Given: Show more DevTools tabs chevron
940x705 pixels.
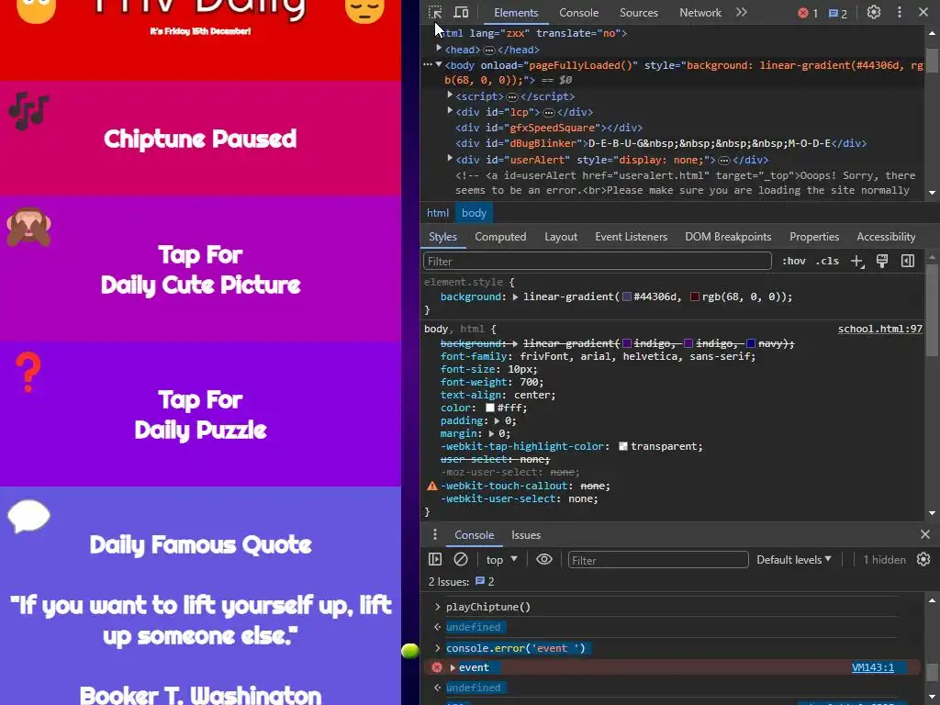Looking at the screenshot, I should (x=742, y=13).
